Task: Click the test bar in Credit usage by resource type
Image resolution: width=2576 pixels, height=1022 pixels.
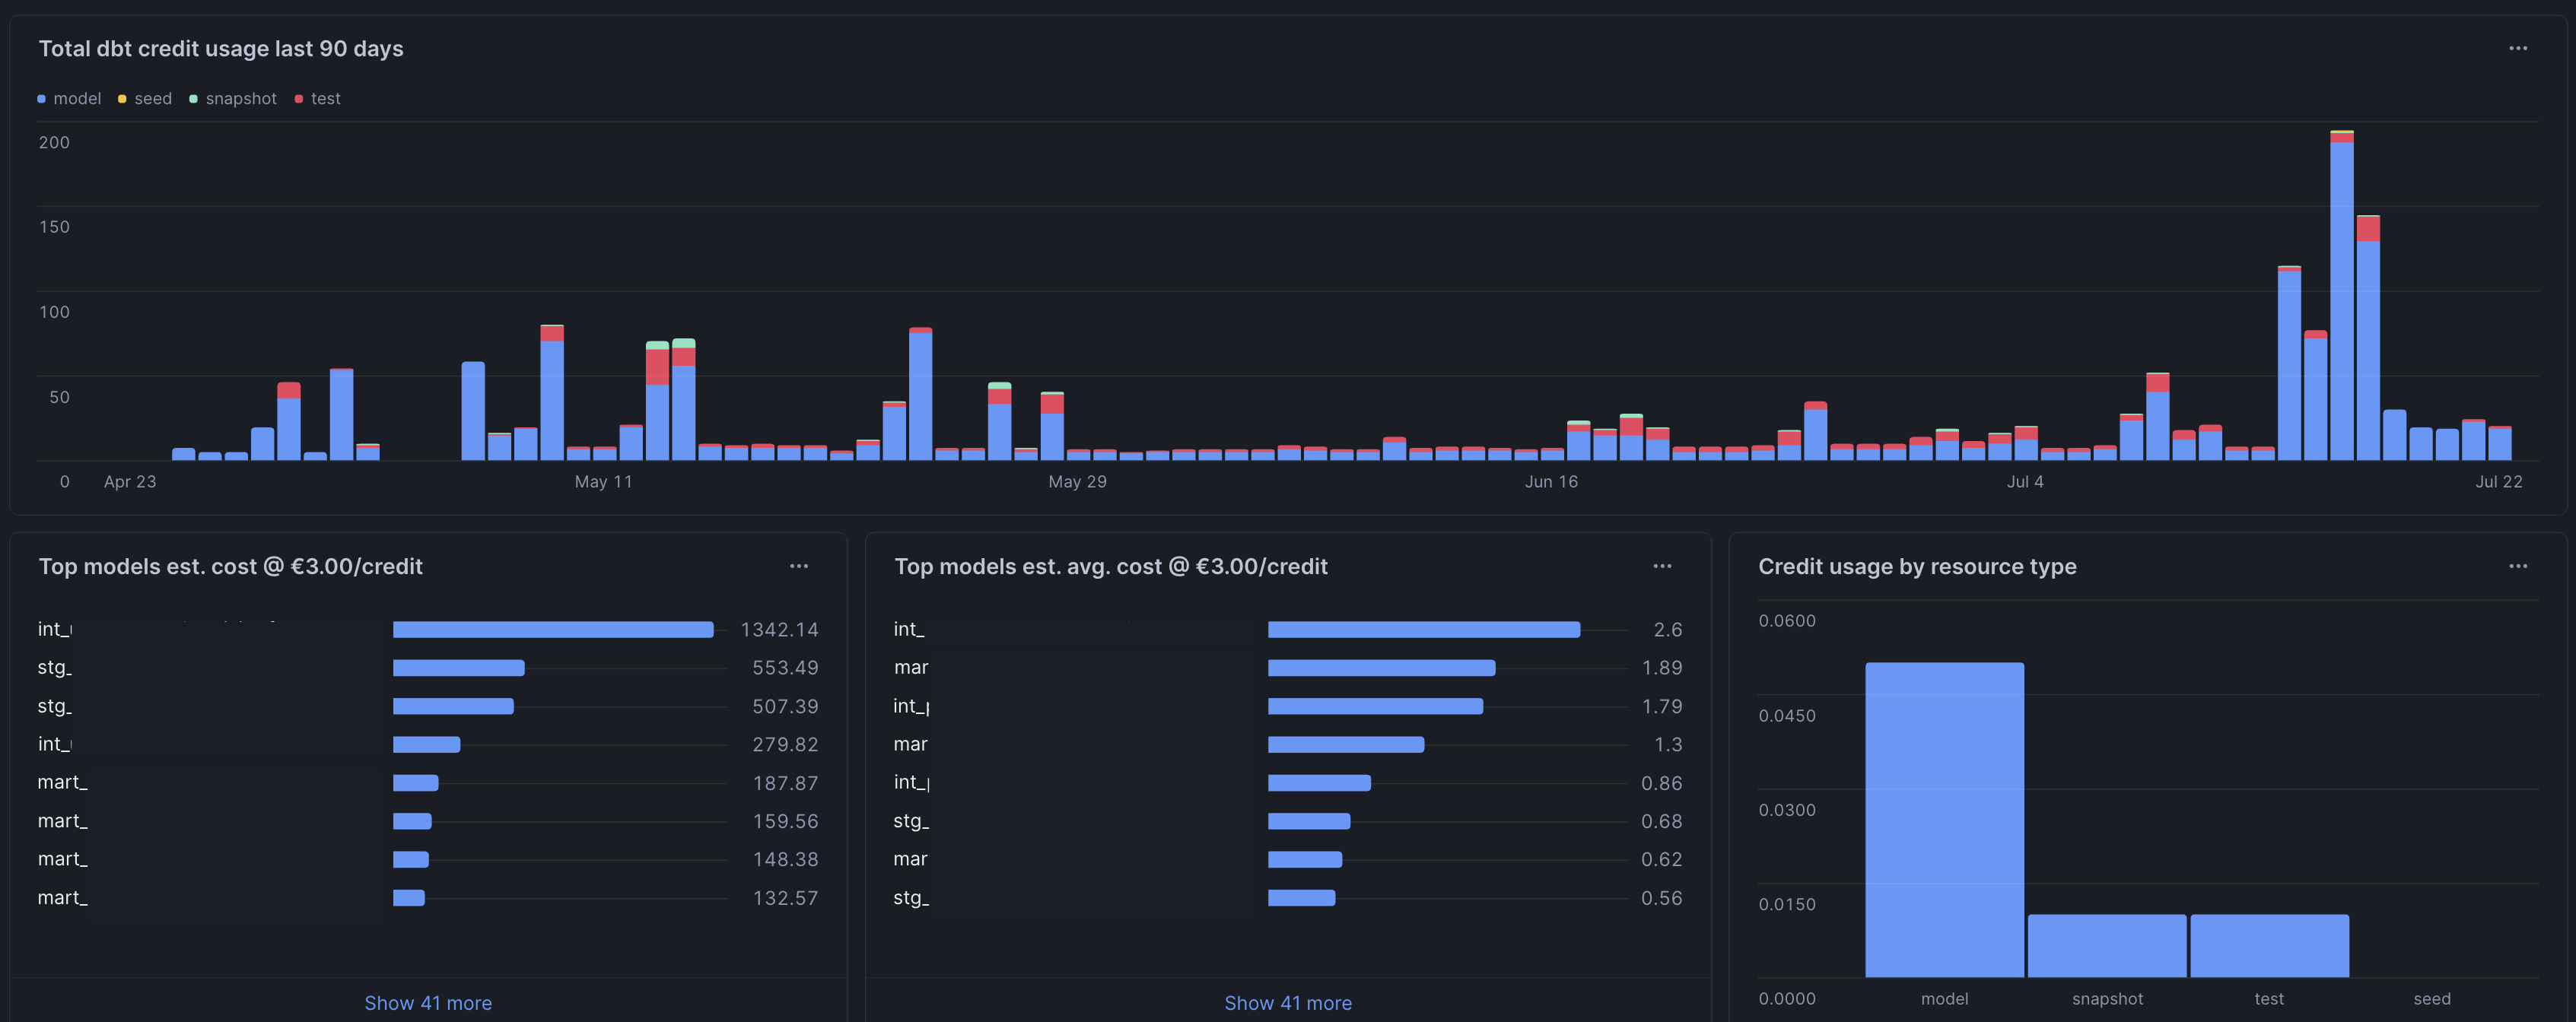Action: pos(2269,945)
